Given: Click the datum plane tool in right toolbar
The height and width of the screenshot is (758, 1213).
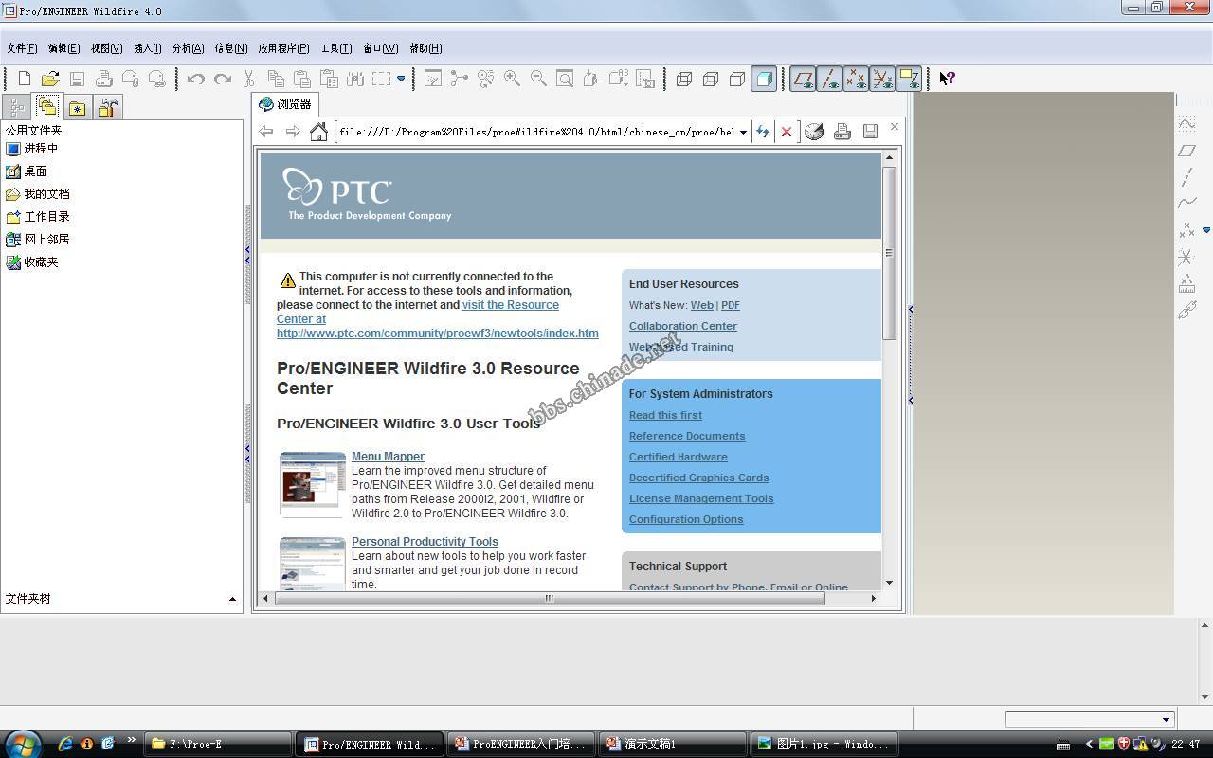Looking at the screenshot, I should (x=1186, y=151).
